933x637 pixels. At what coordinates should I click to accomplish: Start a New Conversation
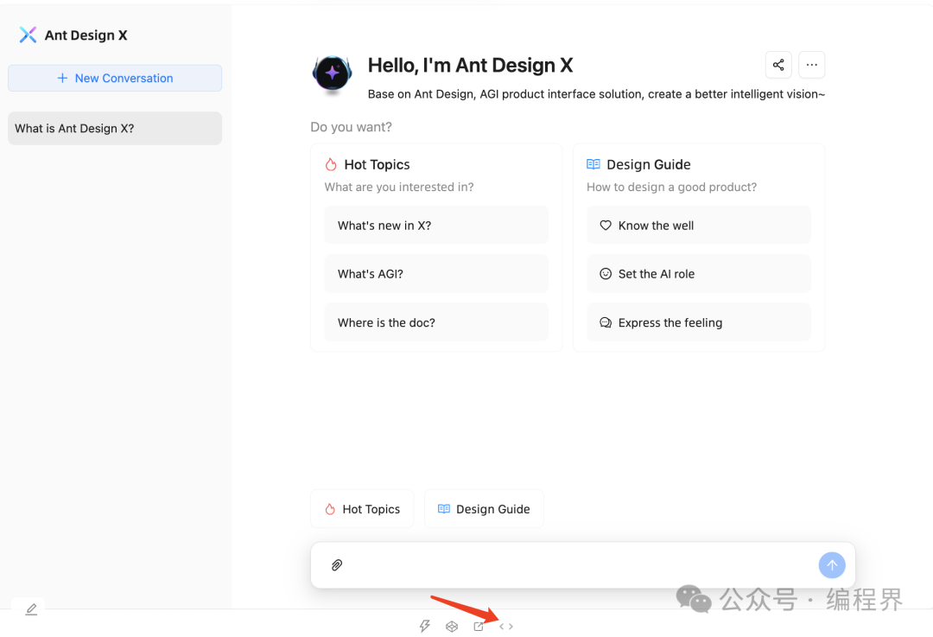click(x=115, y=78)
